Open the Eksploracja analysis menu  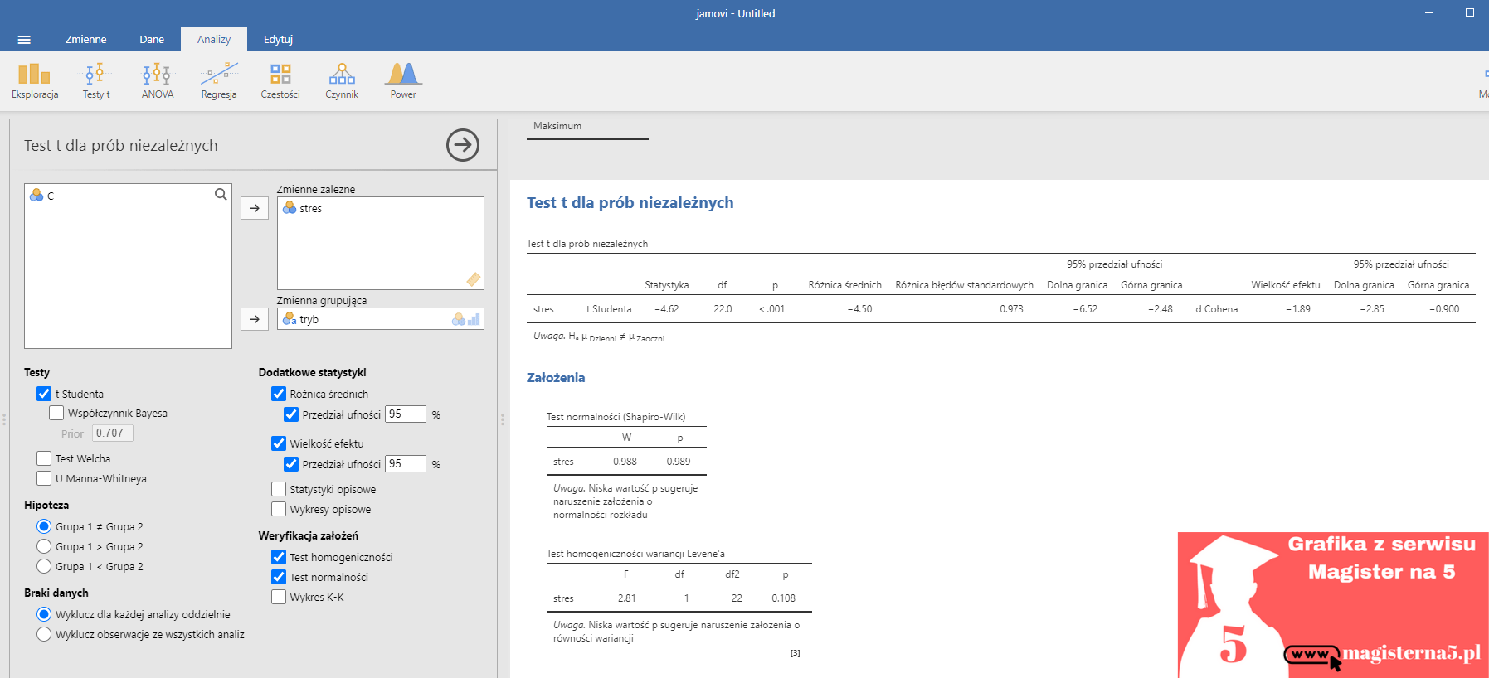(35, 81)
